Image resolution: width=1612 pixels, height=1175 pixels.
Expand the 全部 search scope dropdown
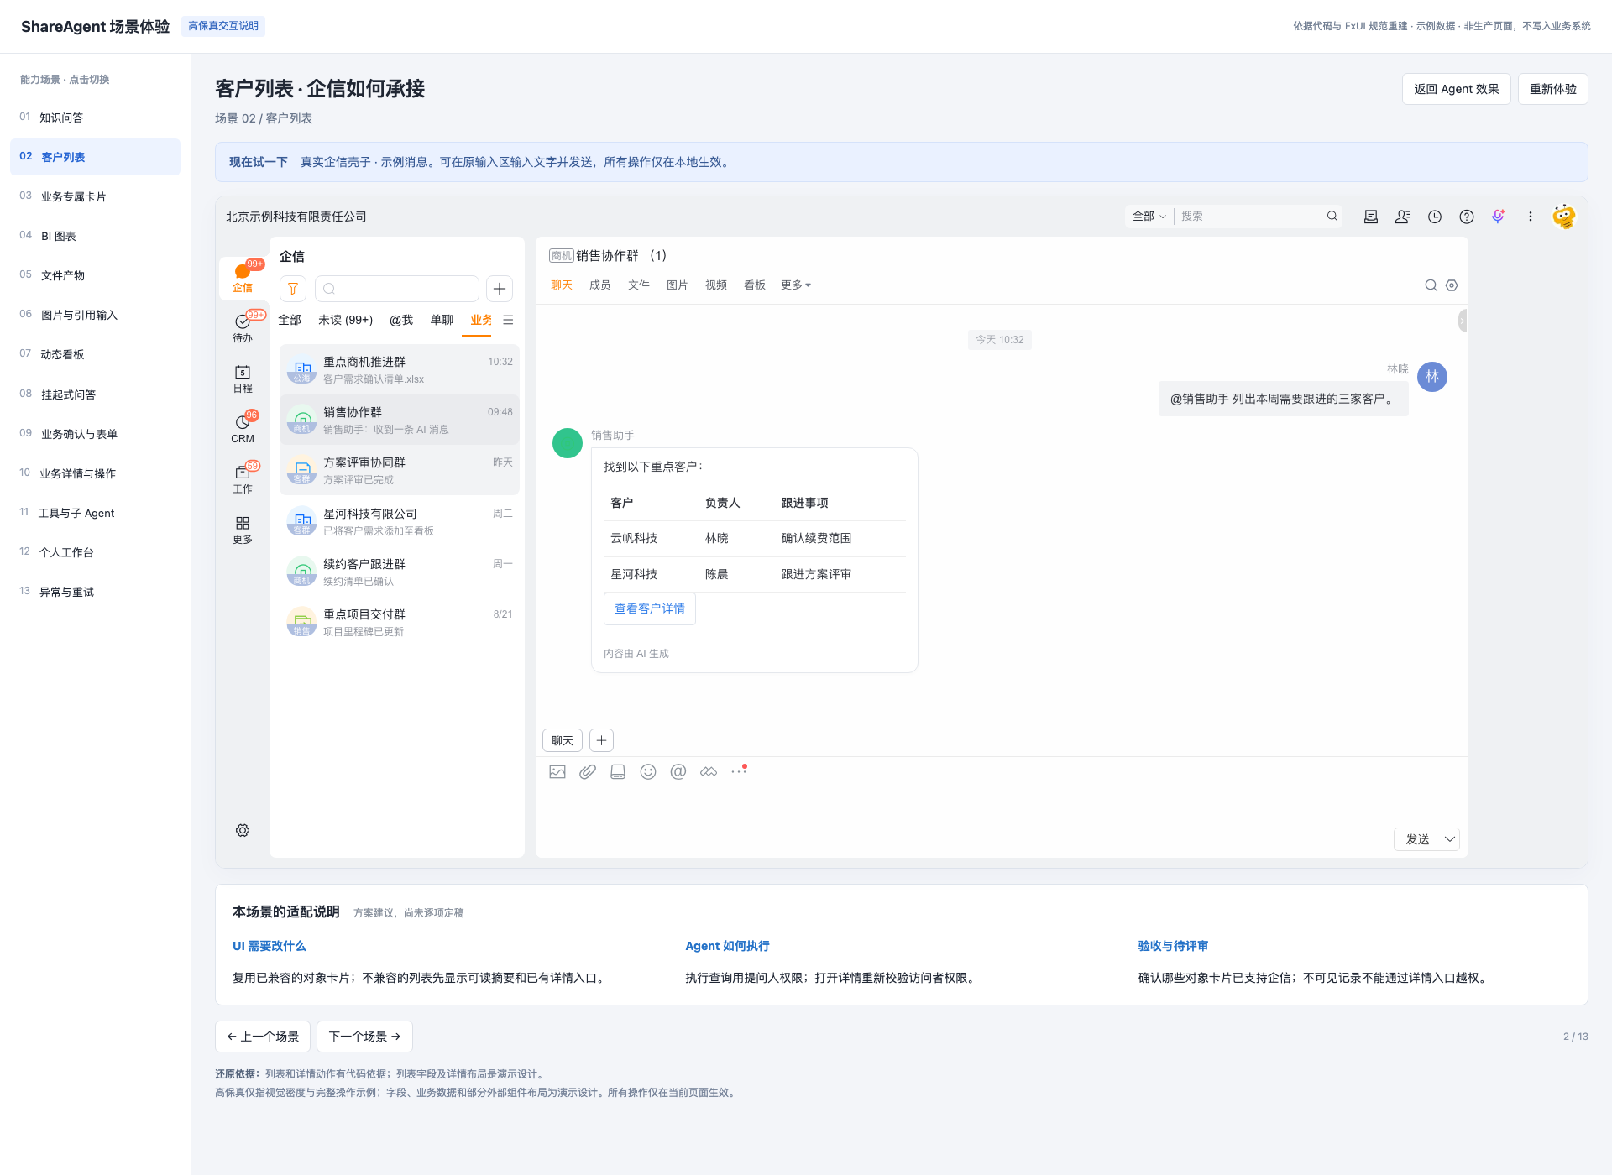pyautogui.click(x=1149, y=217)
